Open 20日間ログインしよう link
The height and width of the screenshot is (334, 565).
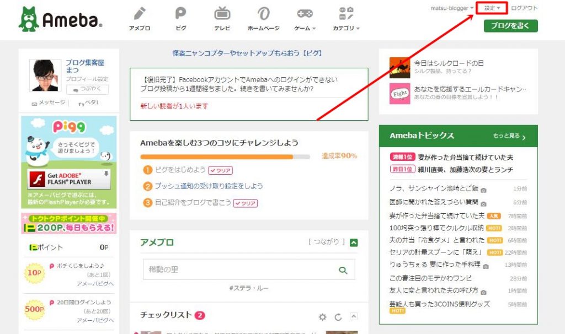(x=84, y=303)
